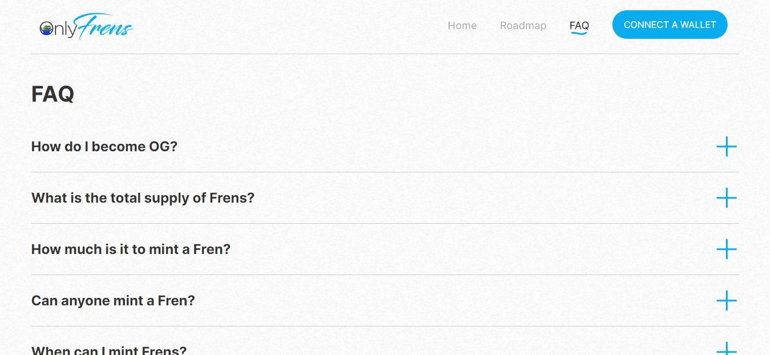Click the large FAQ page heading
Image resolution: width=771 pixels, height=355 pixels.
click(x=53, y=94)
